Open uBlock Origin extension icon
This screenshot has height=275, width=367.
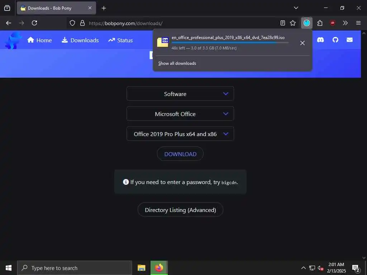333,23
